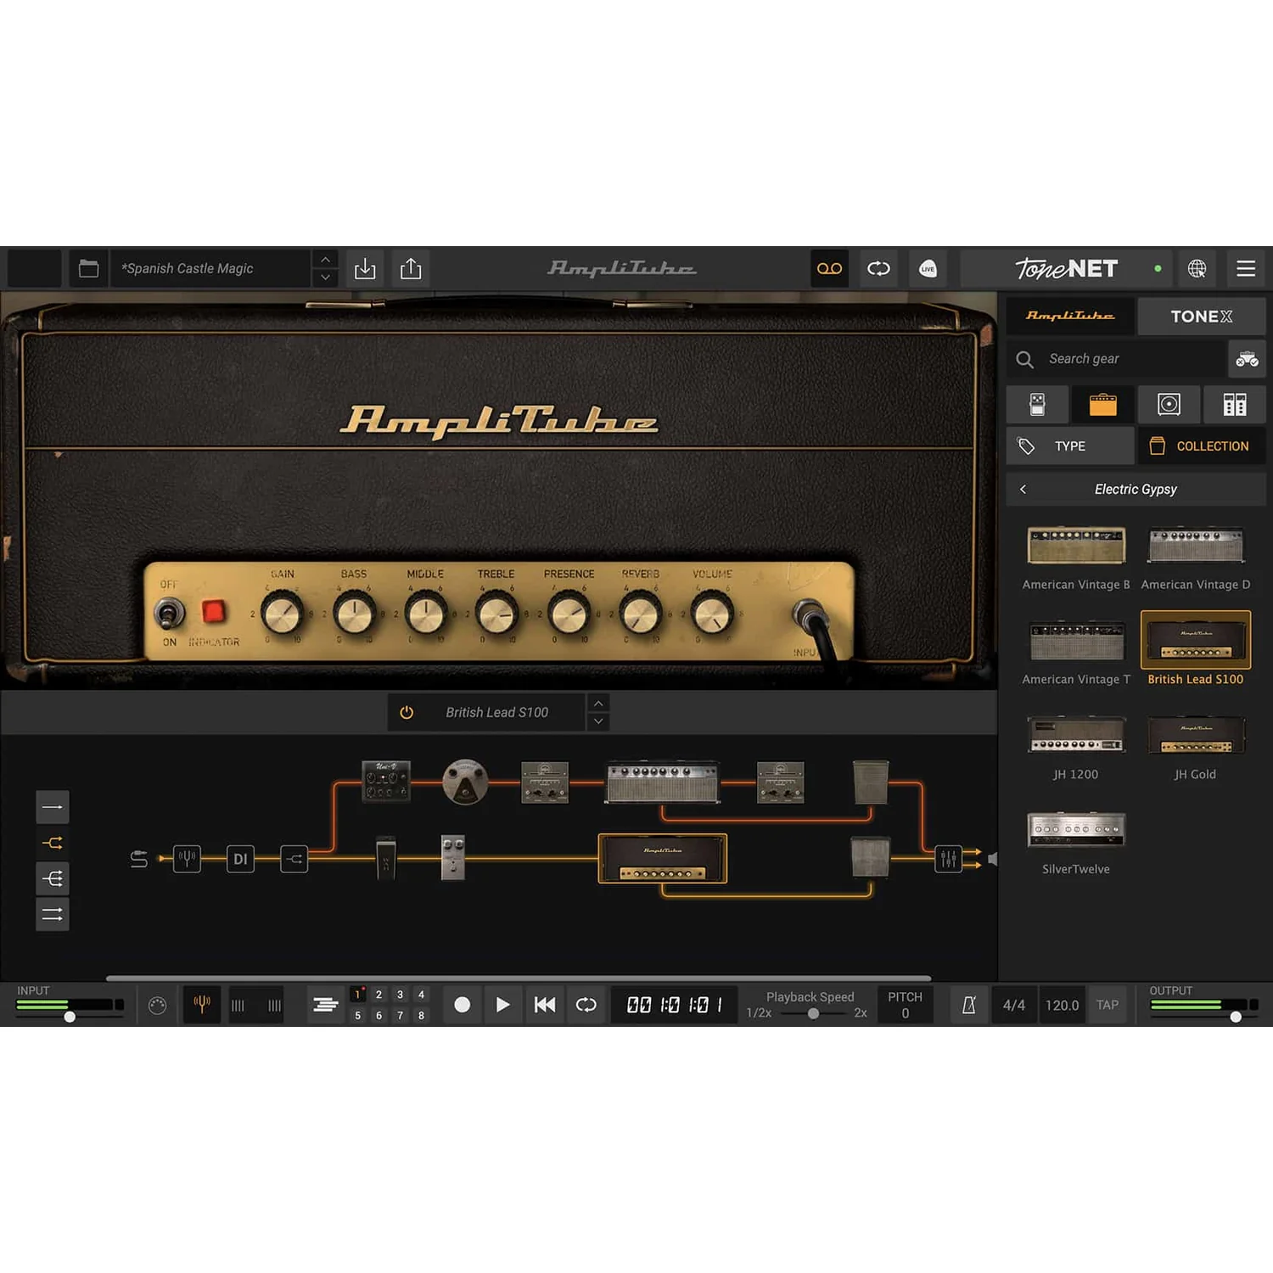Click the tuner block in signal chain
The image size is (1273, 1273).
click(x=187, y=859)
